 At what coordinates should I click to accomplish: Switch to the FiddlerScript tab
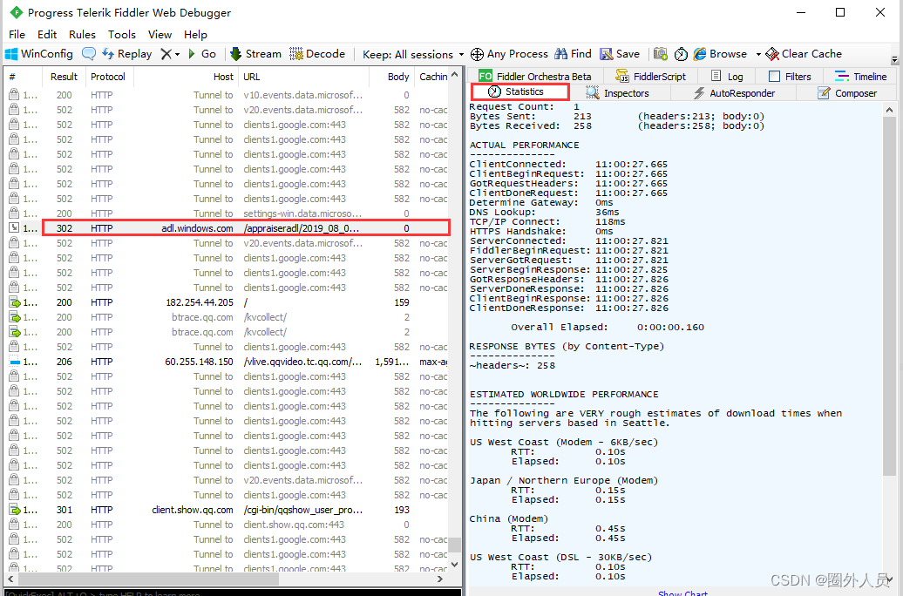click(x=651, y=76)
